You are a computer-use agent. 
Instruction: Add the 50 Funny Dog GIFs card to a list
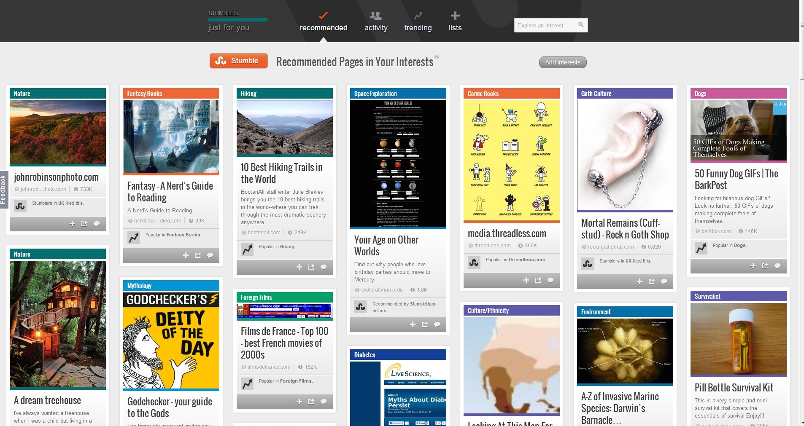pos(753,266)
